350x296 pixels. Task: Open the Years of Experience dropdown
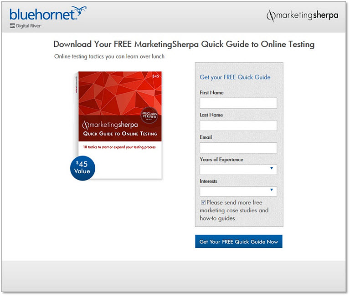(238, 170)
